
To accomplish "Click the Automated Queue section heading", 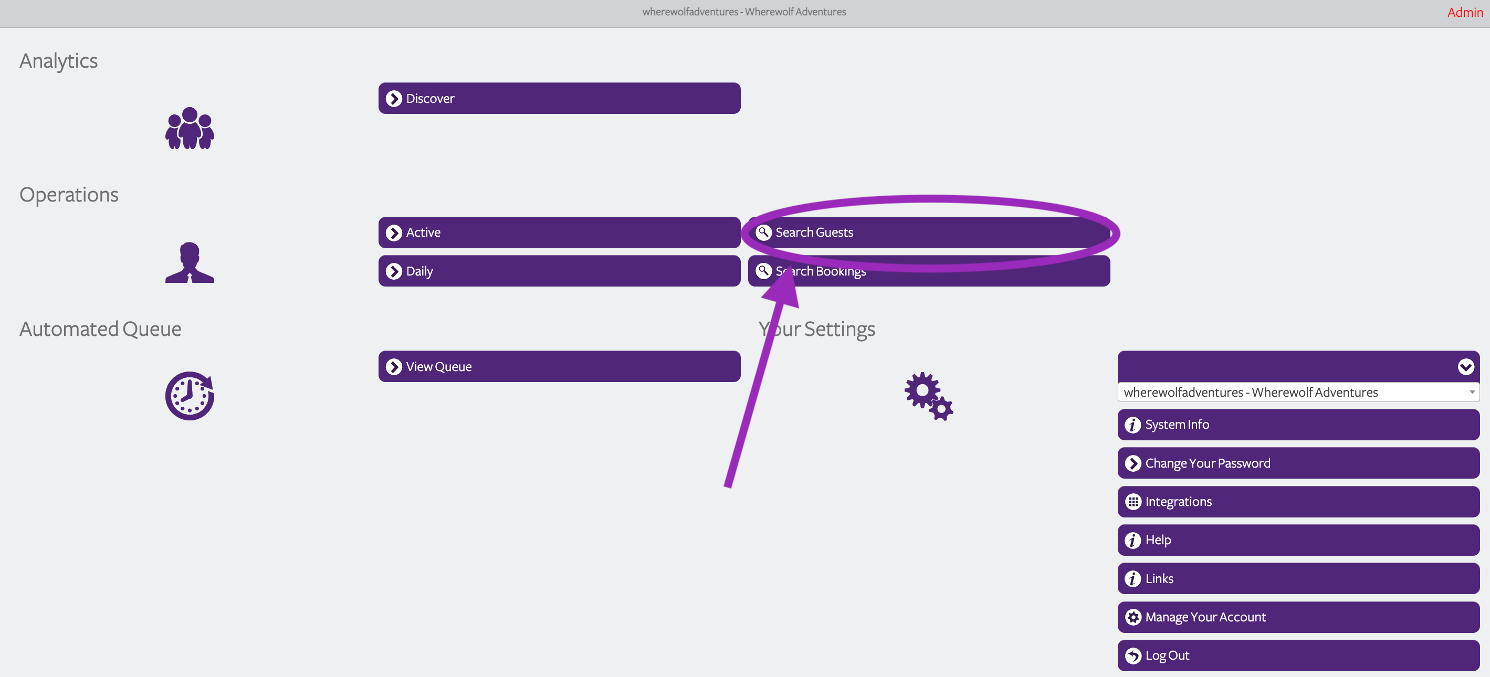I will coord(101,329).
